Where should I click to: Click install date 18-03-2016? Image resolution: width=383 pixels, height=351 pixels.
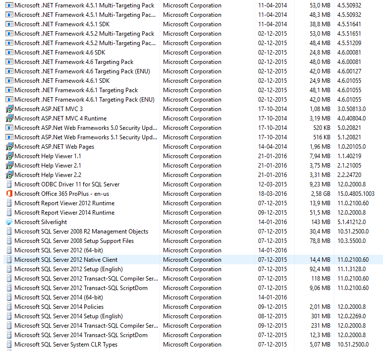273,193
